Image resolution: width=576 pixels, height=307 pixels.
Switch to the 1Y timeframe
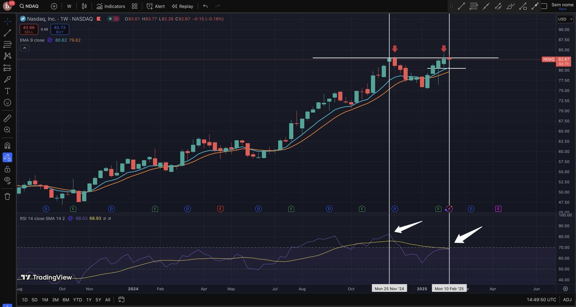coord(88,299)
